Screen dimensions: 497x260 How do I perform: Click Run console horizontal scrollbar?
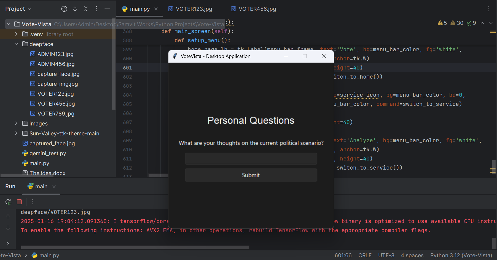(135, 247)
